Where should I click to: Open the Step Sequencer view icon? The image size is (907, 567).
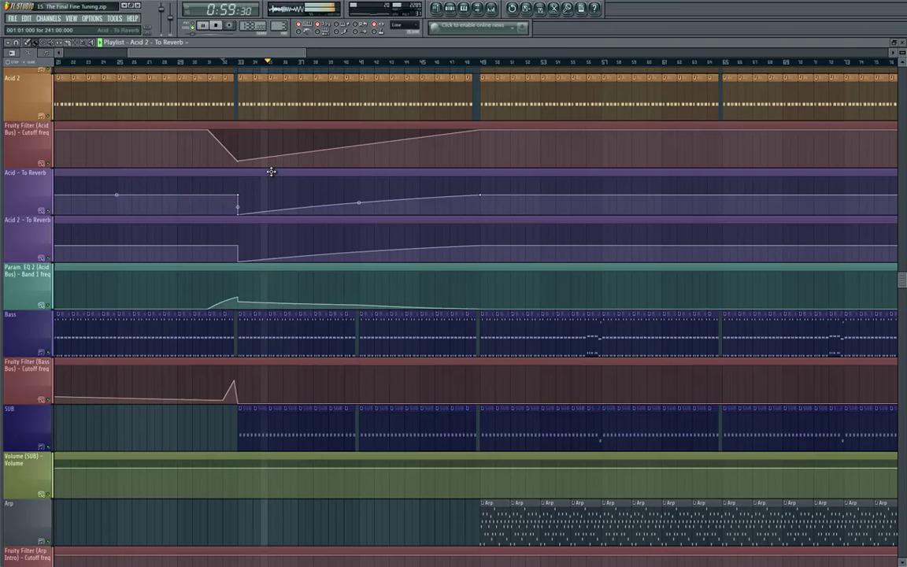[450, 8]
